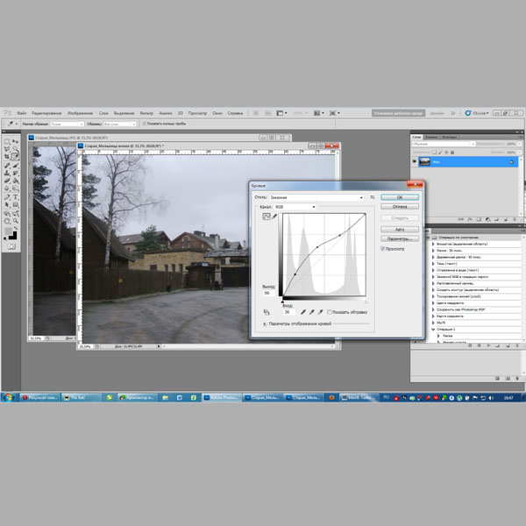Screen dimensions: 526x526
Task: Reset default foreground and background colors
Action: tap(5, 238)
